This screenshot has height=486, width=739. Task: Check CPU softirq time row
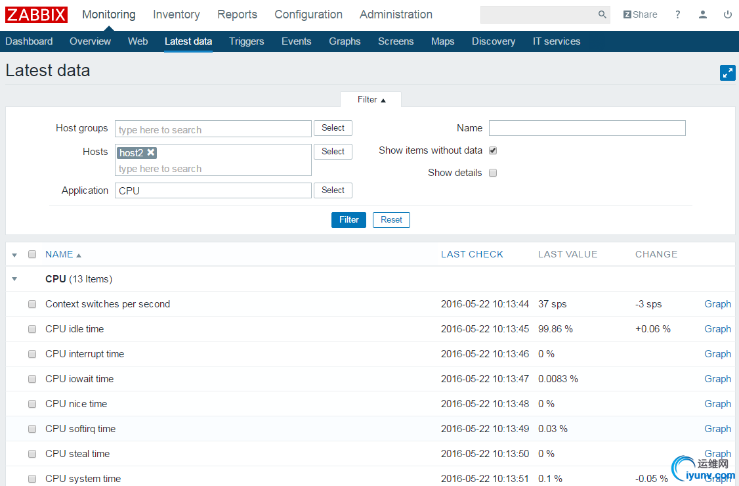(32, 429)
